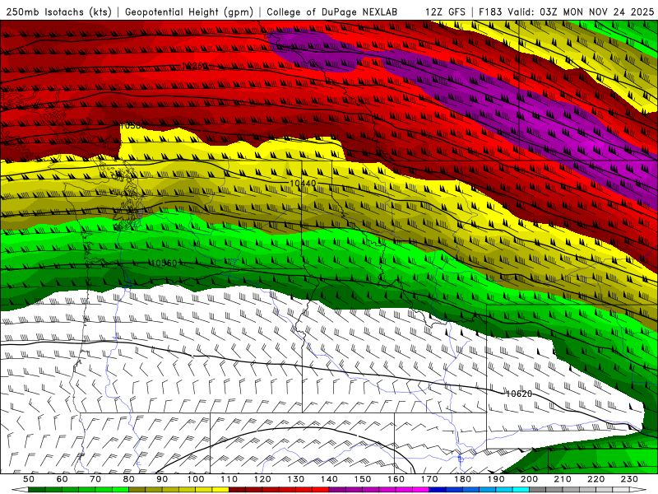This screenshot has width=658, height=494.
Task: Click the colorbar label 160
Action: pos(396,479)
